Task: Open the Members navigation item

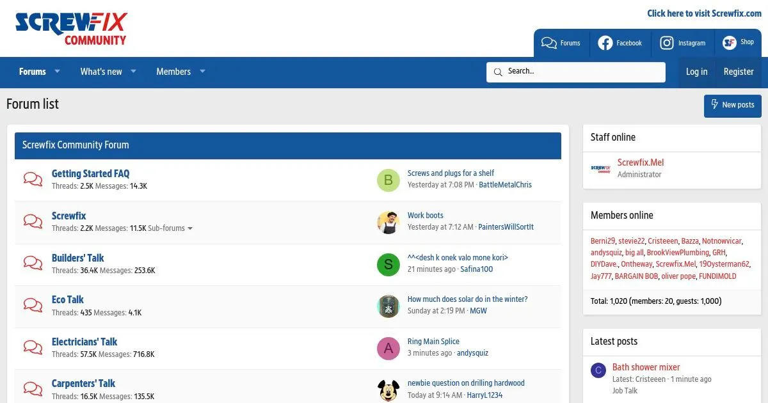Action: click(x=173, y=72)
